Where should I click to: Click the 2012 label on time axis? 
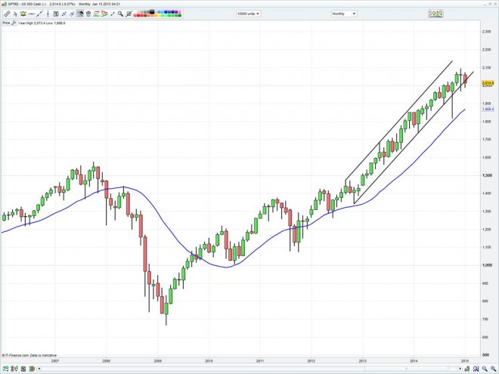click(311, 360)
